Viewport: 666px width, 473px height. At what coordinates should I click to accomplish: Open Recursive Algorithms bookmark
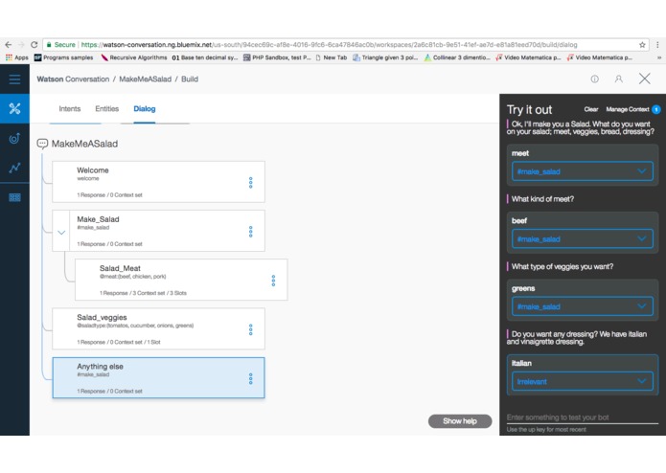(x=134, y=57)
